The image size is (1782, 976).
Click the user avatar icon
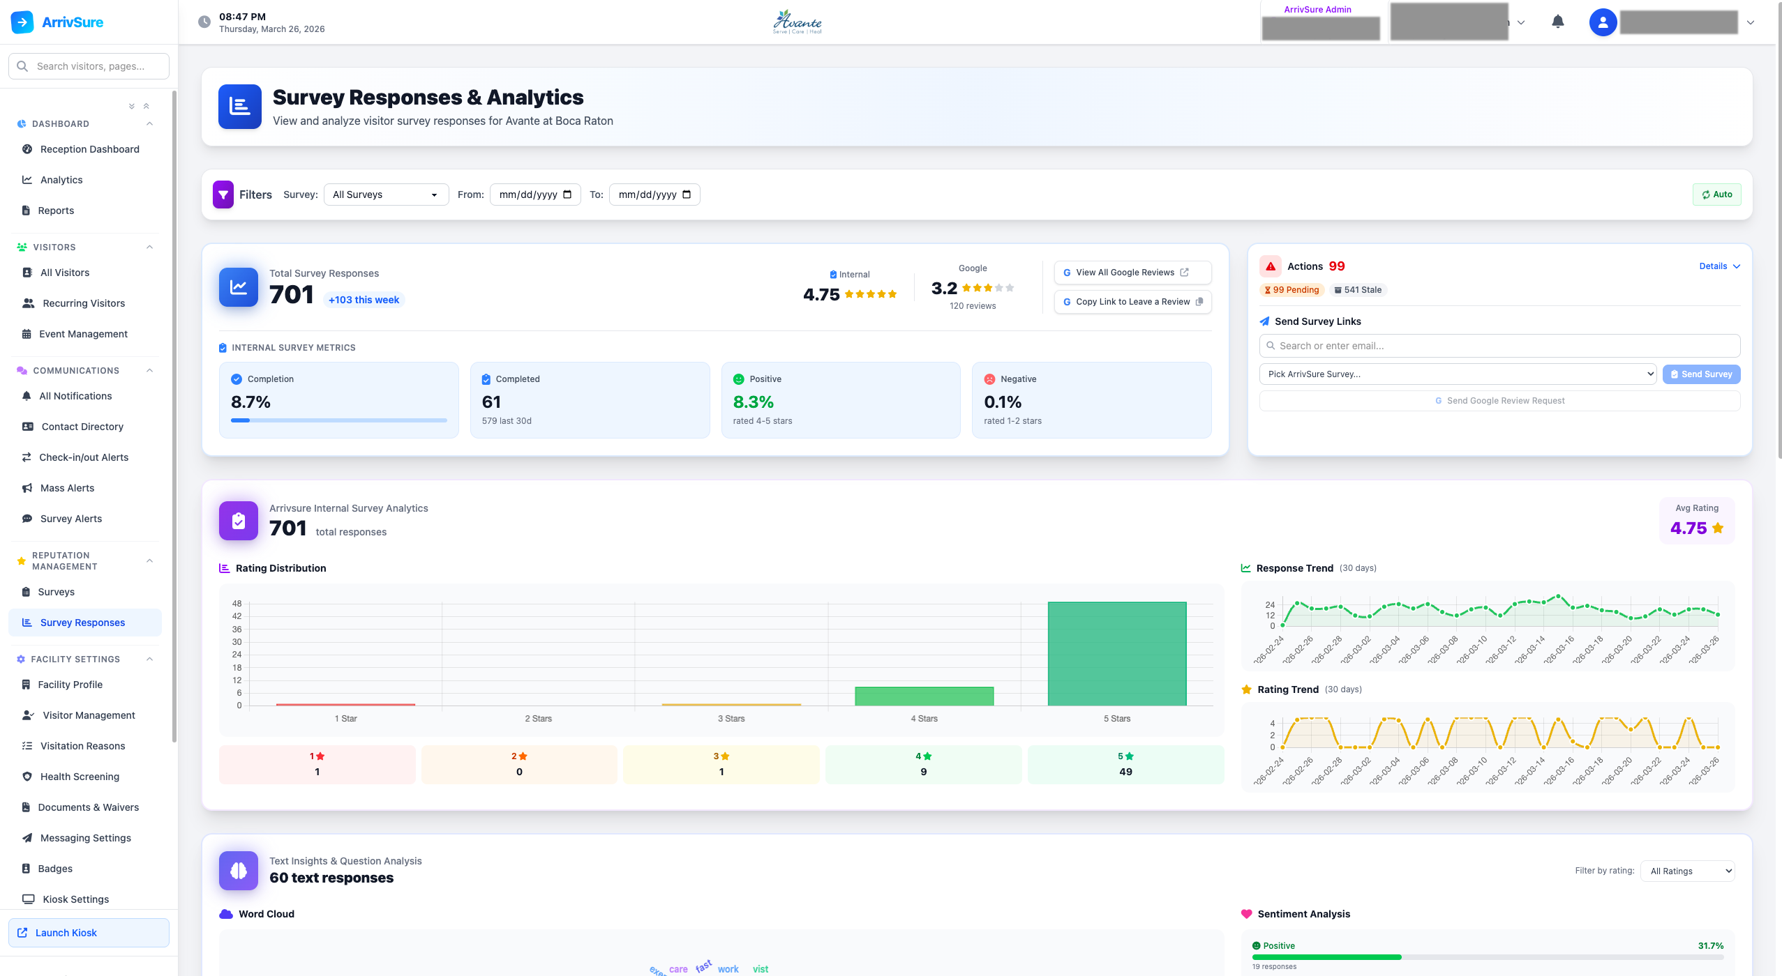[x=1603, y=22]
